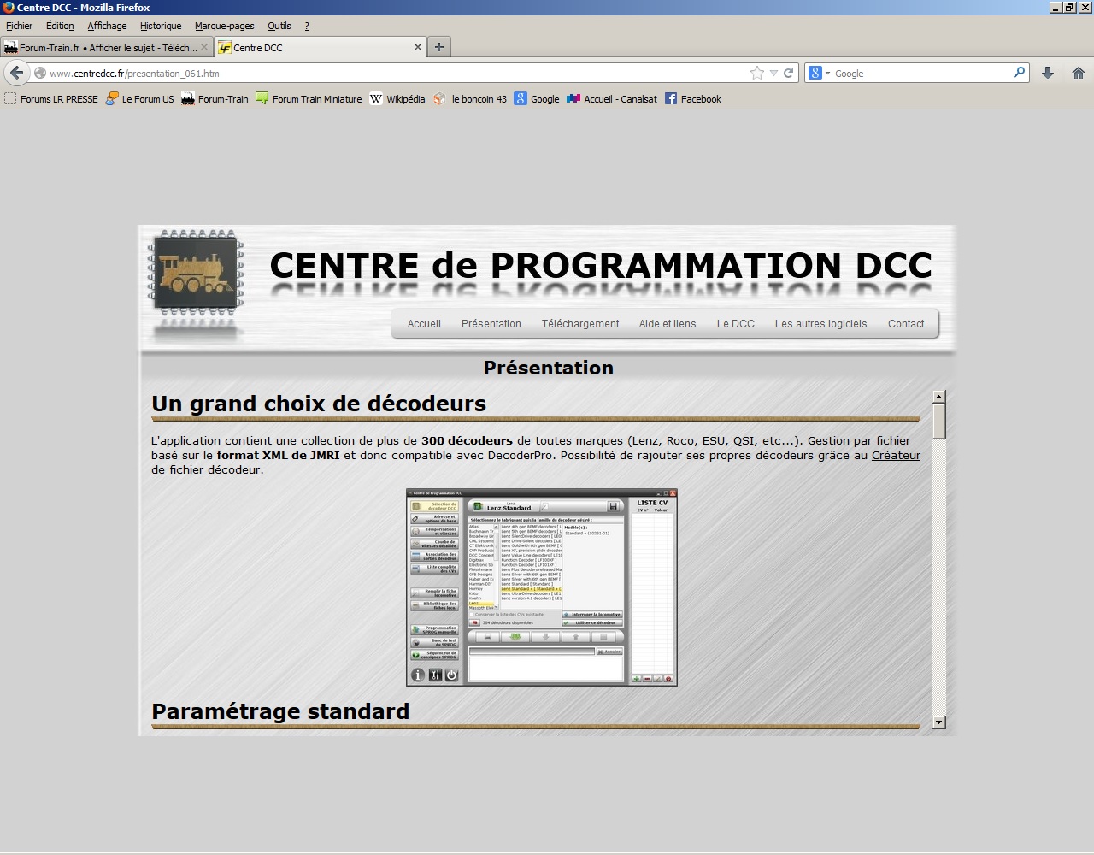Click the Firefox icon in title bar

coord(9,8)
